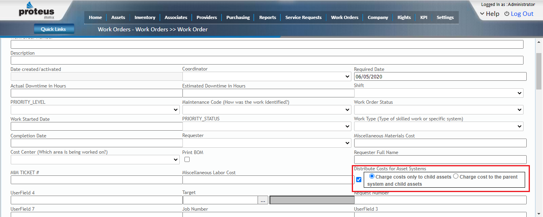Click the Log Out power icon
Image resolution: width=543 pixels, height=217 pixels.
pos(507,14)
